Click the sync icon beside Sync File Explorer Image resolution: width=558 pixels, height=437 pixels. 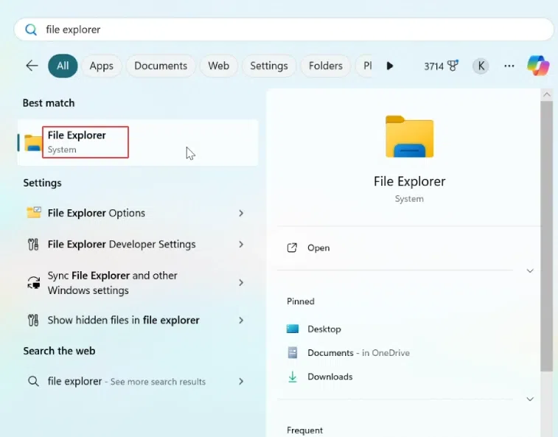[x=33, y=283]
